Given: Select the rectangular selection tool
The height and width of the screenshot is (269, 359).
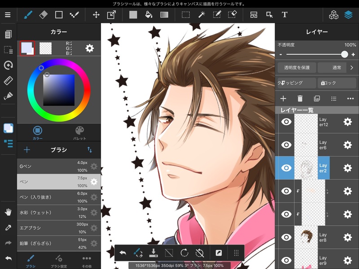Looking at the screenshot, I should pyautogui.click(x=186, y=15).
